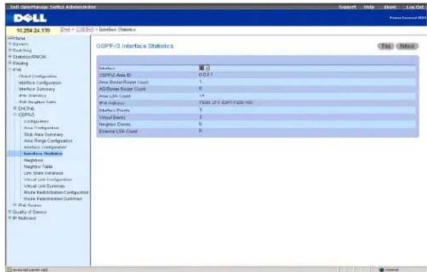Open Area Configuration in the tree

coord(42,128)
